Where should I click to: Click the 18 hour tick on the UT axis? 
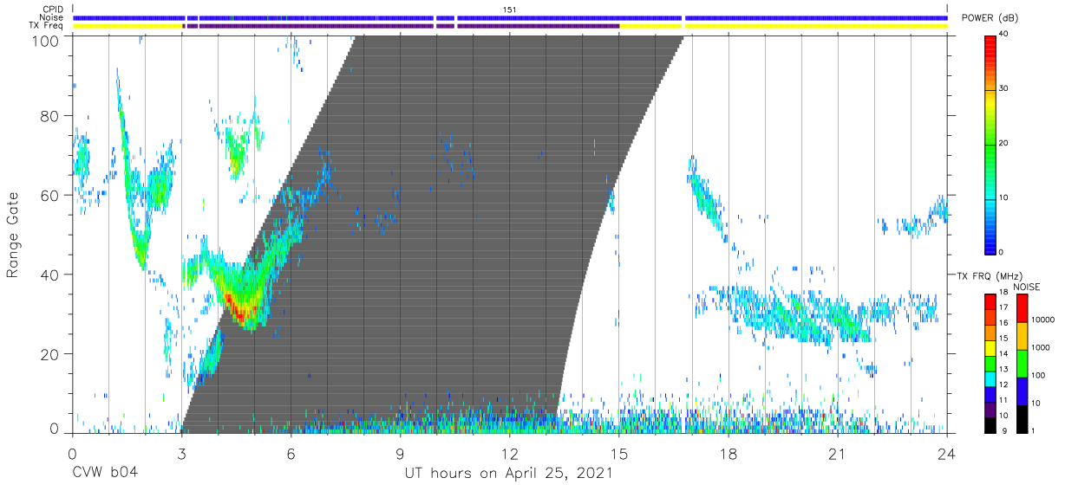coord(729,453)
